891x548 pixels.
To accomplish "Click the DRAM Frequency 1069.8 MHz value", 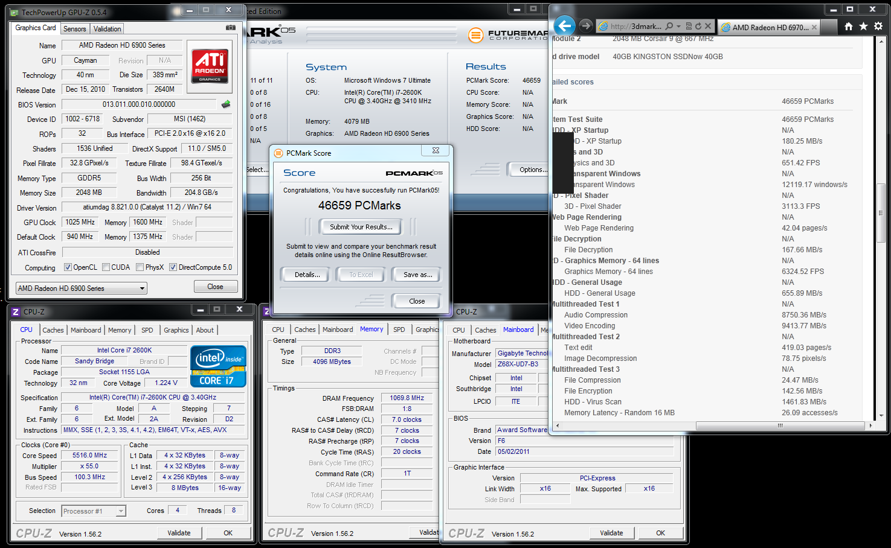I will [x=407, y=398].
